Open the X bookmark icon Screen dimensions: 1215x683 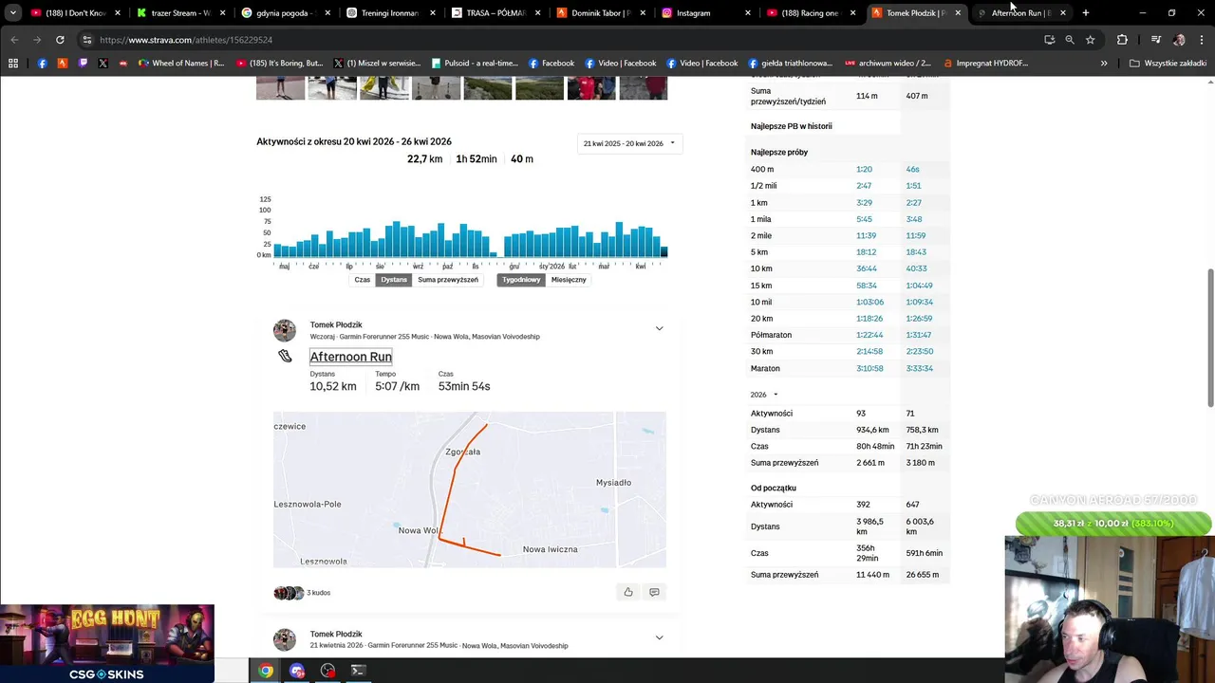coord(103,64)
